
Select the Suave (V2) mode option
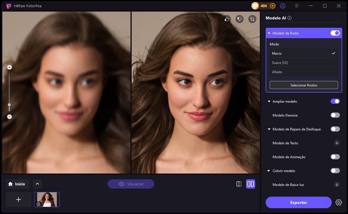coord(280,63)
